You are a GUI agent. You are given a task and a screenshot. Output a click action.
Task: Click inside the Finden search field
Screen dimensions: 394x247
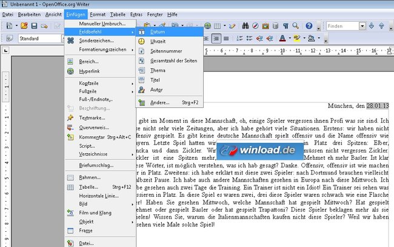point(342,26)
